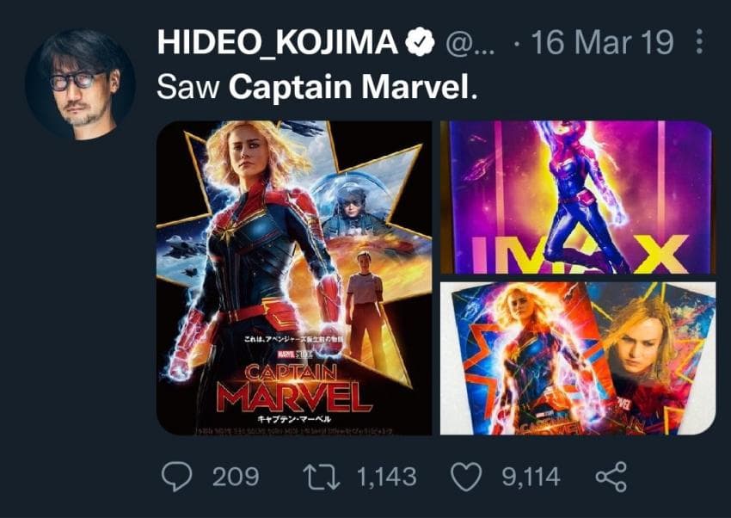Click the 1,143 retweets count
731x518 pixels.
coord(384,476)
